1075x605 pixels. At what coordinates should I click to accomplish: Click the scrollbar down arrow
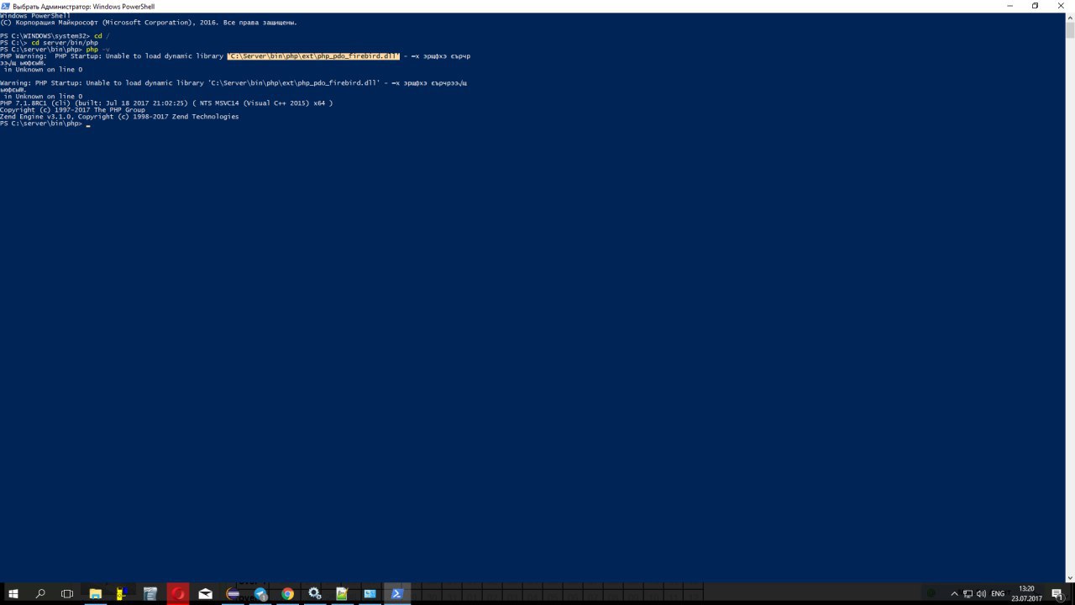click(1070, 578)
